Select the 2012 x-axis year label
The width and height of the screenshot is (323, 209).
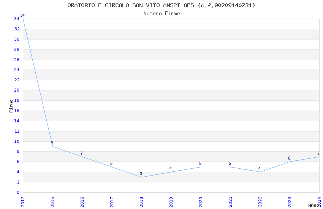[23, 202]
